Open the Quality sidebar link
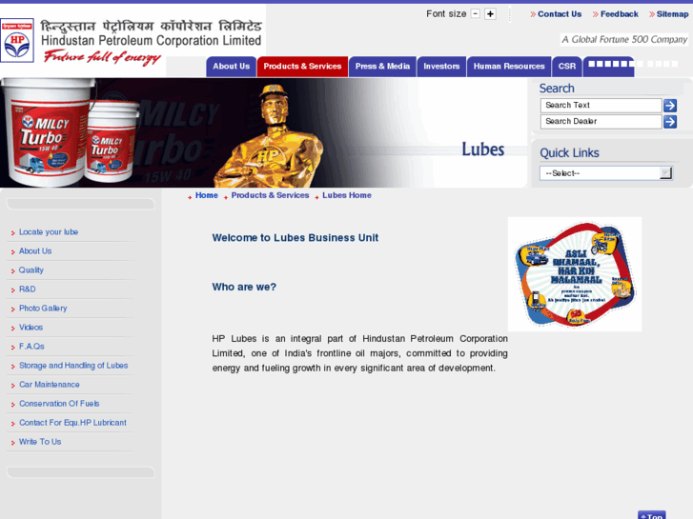 [x=31, y=269]
